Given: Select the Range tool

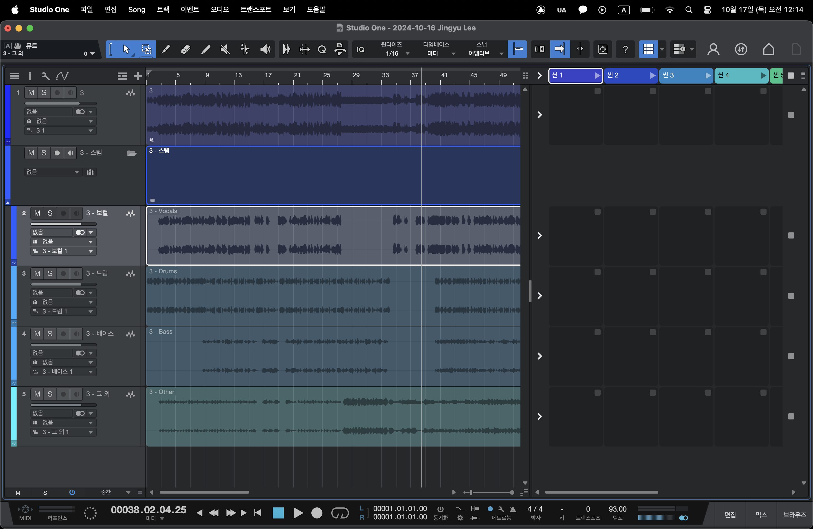Looking at the screenshot, I should pos(146,49).
